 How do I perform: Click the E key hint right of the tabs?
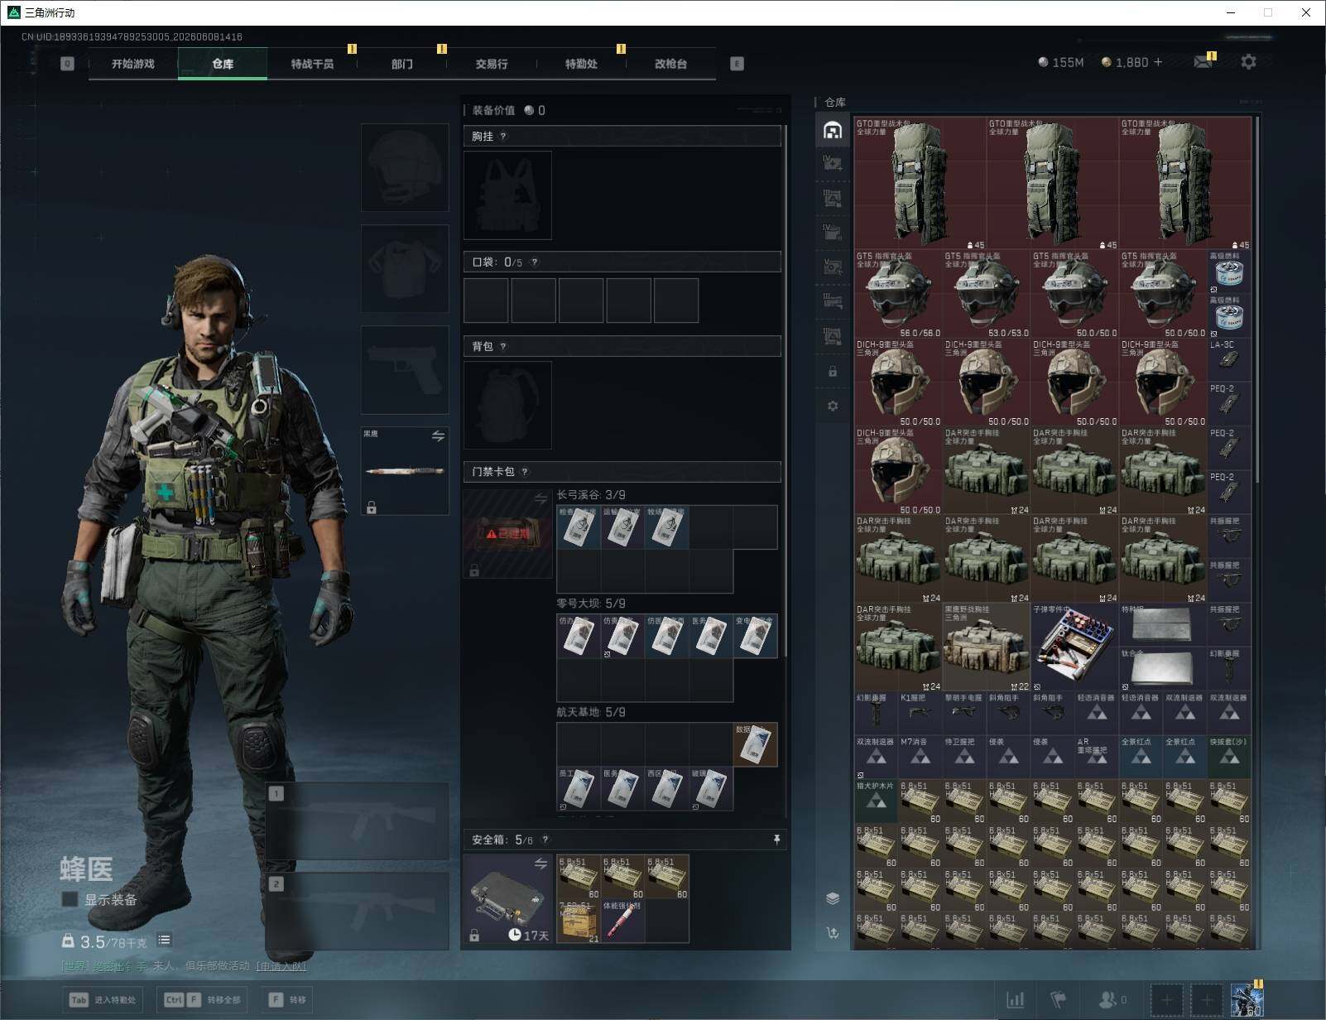pos(737,64)
